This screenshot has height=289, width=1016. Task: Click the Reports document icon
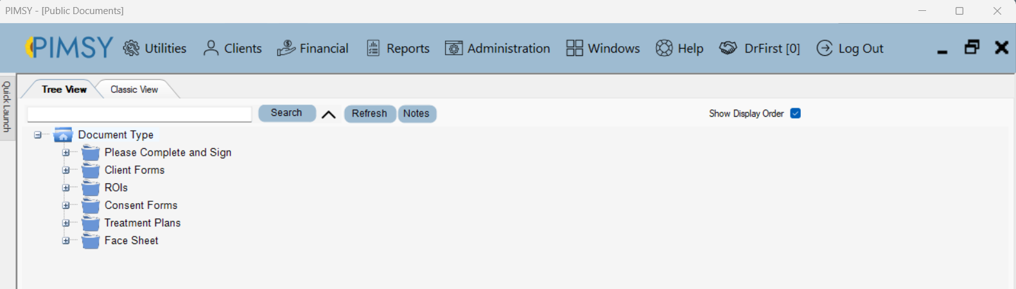pos(373,48)
